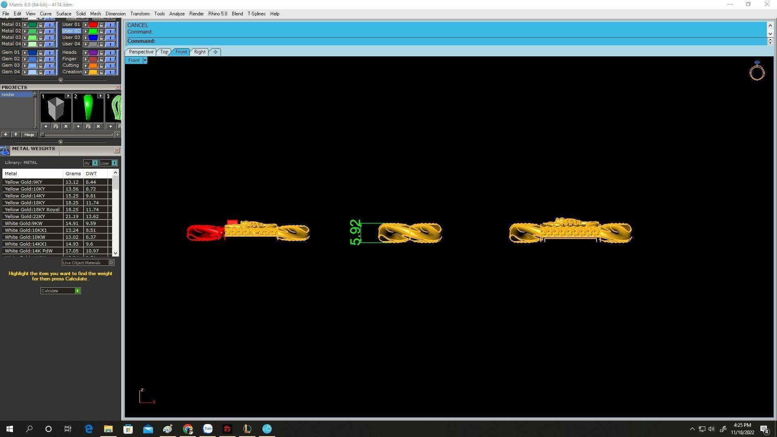The height and width of the screenshot is (437, 777).
Task: Click the lock icon for Gem 02 layer
Action: 40,59
